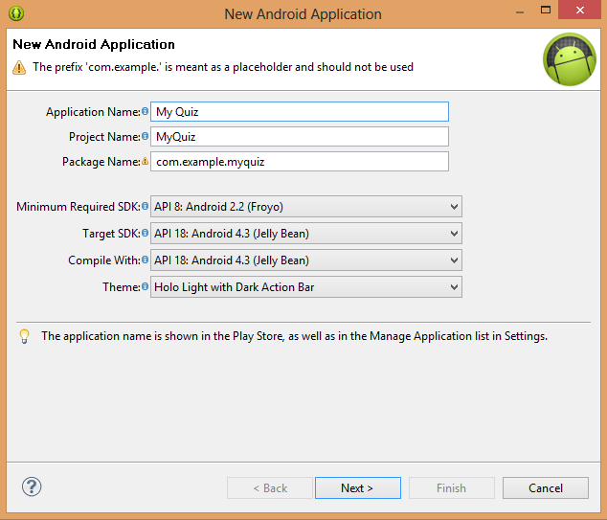Click the Compile With label
The height and width of the screenshot is (520, 607).
(x=104, y=260)
